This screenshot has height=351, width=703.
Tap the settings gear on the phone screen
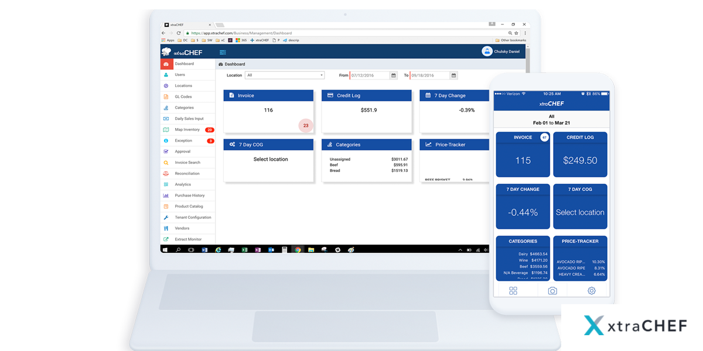(591, 291)
